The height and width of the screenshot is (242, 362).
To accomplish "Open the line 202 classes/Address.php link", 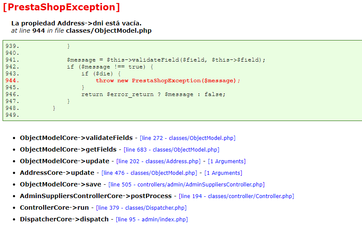I will [159, 161].
